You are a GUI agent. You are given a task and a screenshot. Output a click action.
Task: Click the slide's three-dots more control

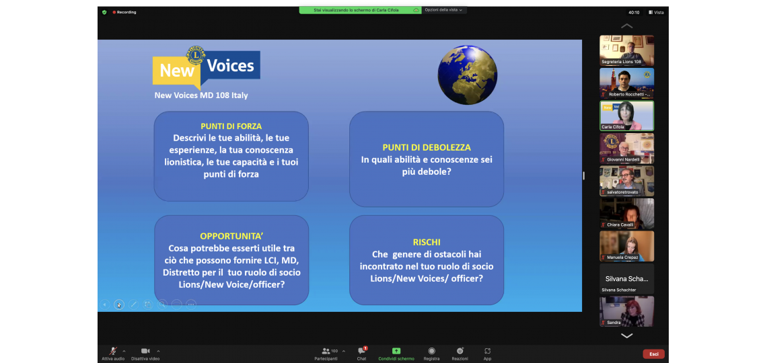[x=191, y=305]
